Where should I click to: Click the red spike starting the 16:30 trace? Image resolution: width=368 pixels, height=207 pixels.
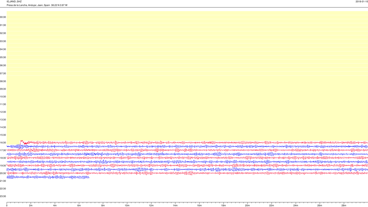point(21,141)
